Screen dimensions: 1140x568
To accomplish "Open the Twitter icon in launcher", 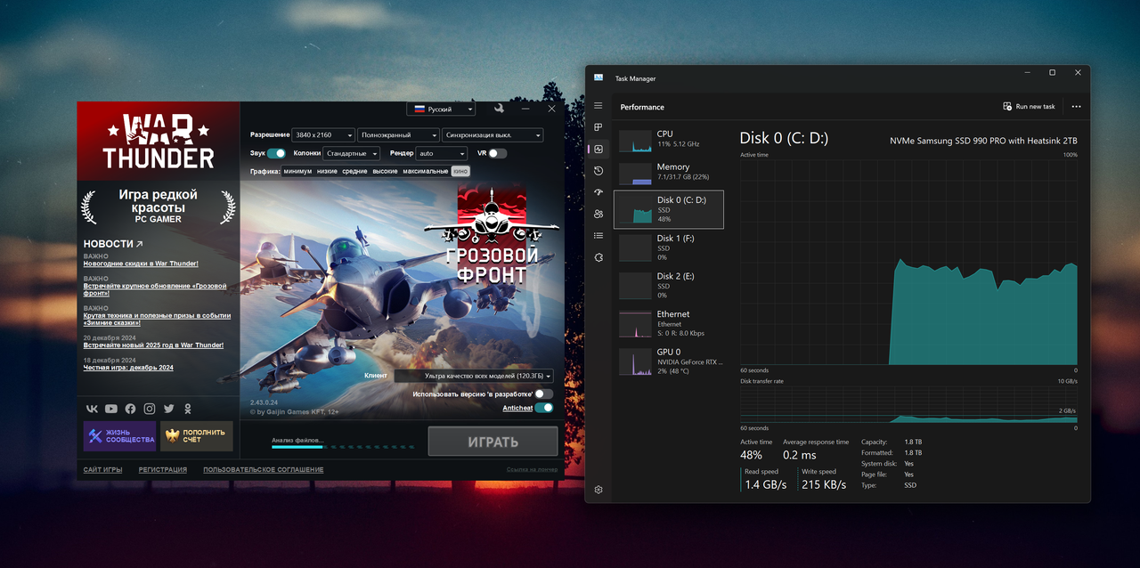I will [169, 409].
